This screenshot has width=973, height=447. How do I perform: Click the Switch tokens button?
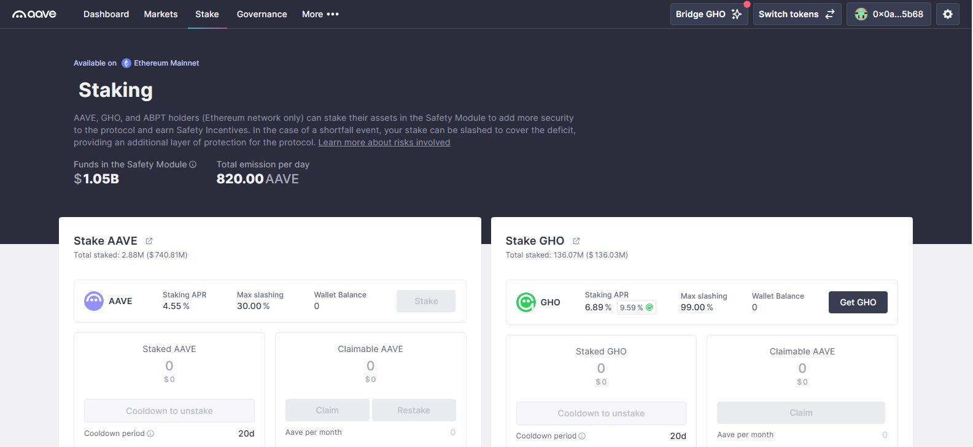(797, 14)
